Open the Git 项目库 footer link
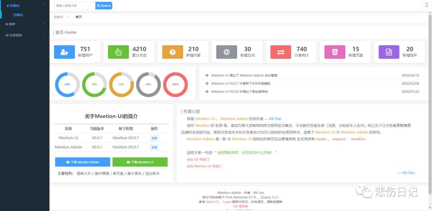 click(240, 206)
